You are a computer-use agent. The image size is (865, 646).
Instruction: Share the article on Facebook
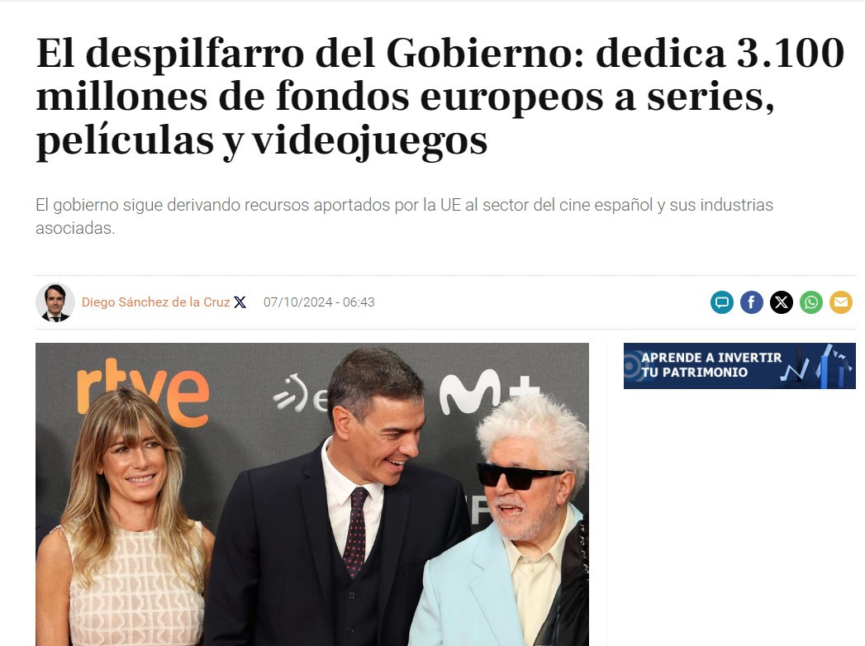[751, 302]
